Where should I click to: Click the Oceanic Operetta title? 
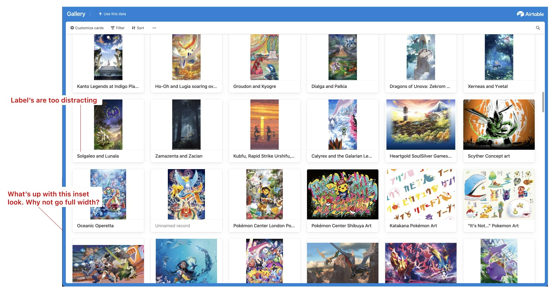(95, 226)
